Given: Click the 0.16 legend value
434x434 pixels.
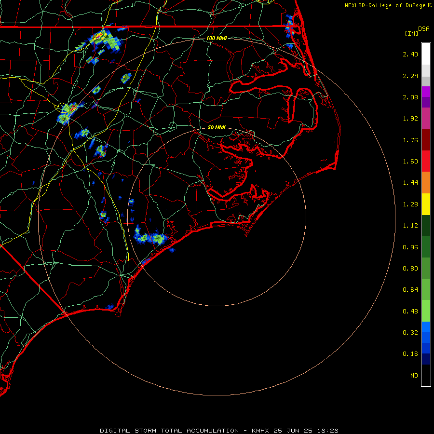Looking at the screenshot, I should tap(410, 354).
